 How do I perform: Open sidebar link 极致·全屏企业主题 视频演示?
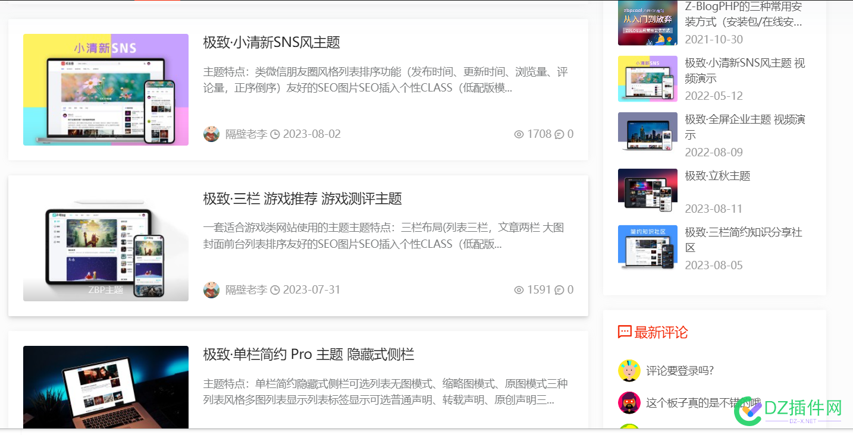745,127
